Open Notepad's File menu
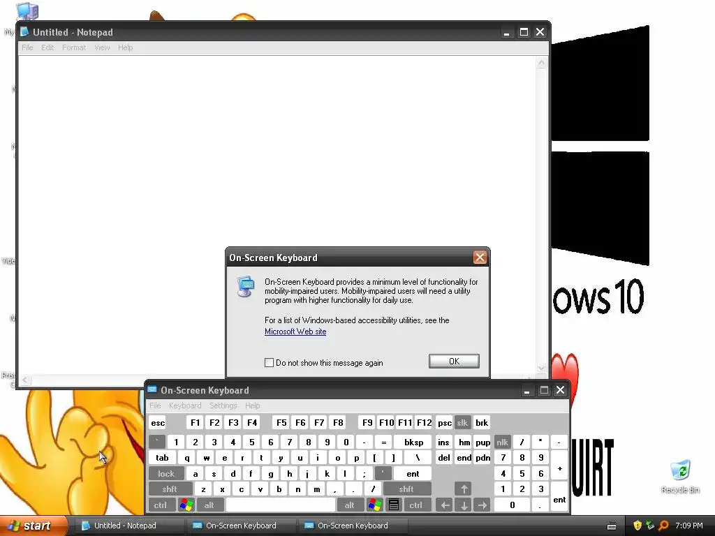Image resolution: width=715 pixels, height=536 pixels. [27, 47]
